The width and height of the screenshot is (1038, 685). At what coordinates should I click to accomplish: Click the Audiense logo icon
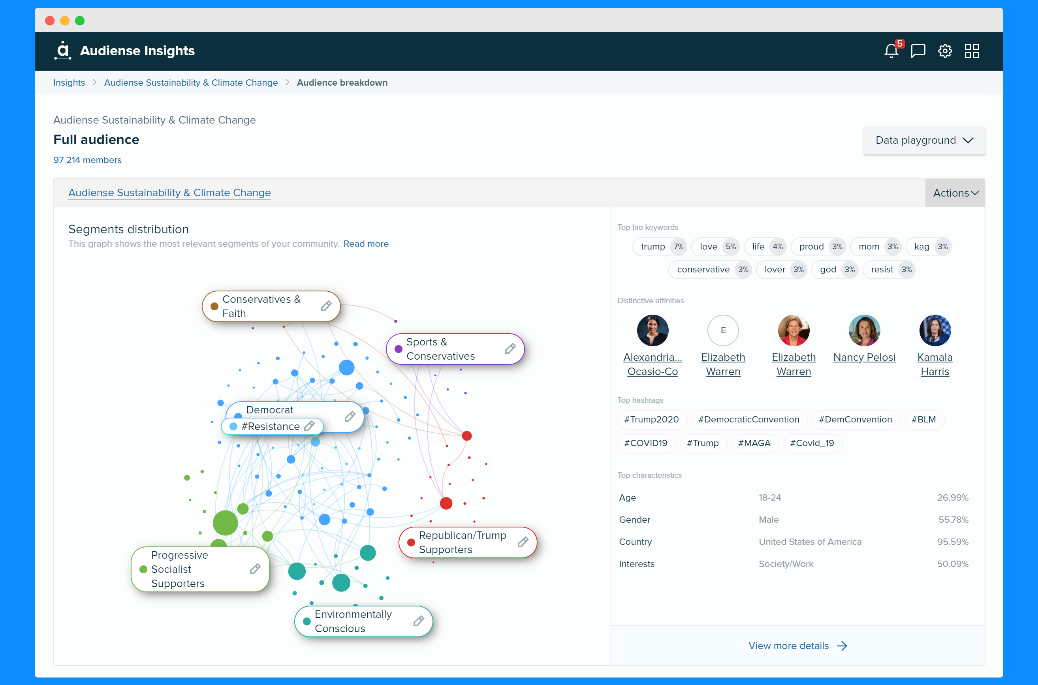pyautogui.click(x=63, y=51)
